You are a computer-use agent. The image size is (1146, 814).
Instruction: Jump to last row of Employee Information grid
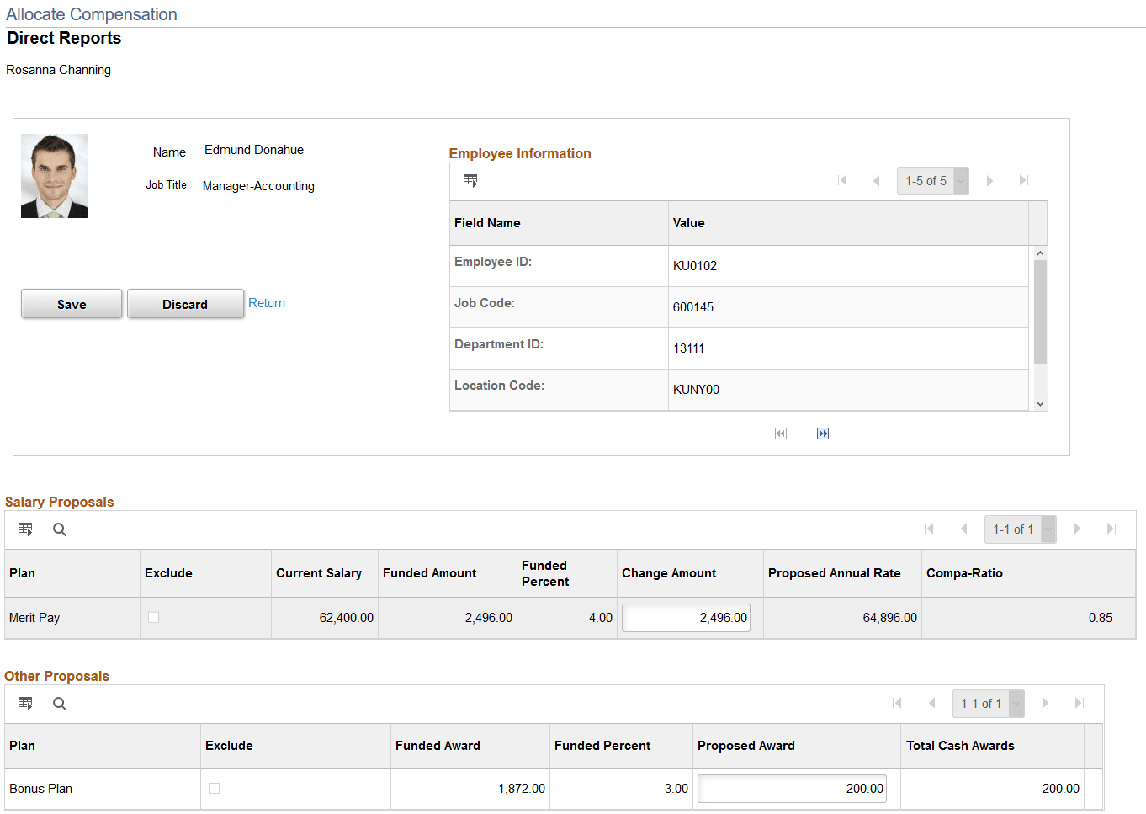pyautogui.click(x=1023, y=180)
